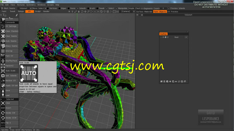This screenshot has height=131, width=234.
Task: Add a layer with Root plus button
Action: (x=186, y=37)
